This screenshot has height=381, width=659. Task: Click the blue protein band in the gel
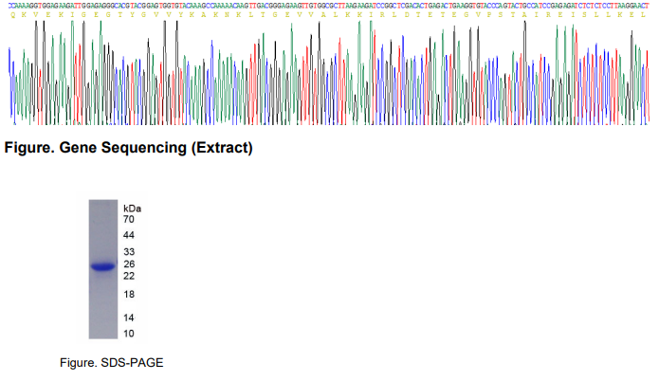102,267
